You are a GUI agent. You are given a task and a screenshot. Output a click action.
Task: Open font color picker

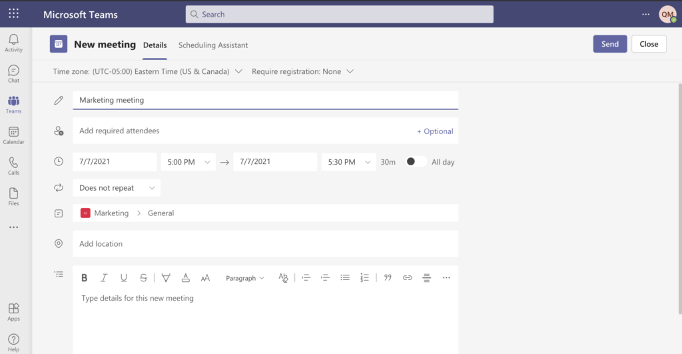coord(186,278)
